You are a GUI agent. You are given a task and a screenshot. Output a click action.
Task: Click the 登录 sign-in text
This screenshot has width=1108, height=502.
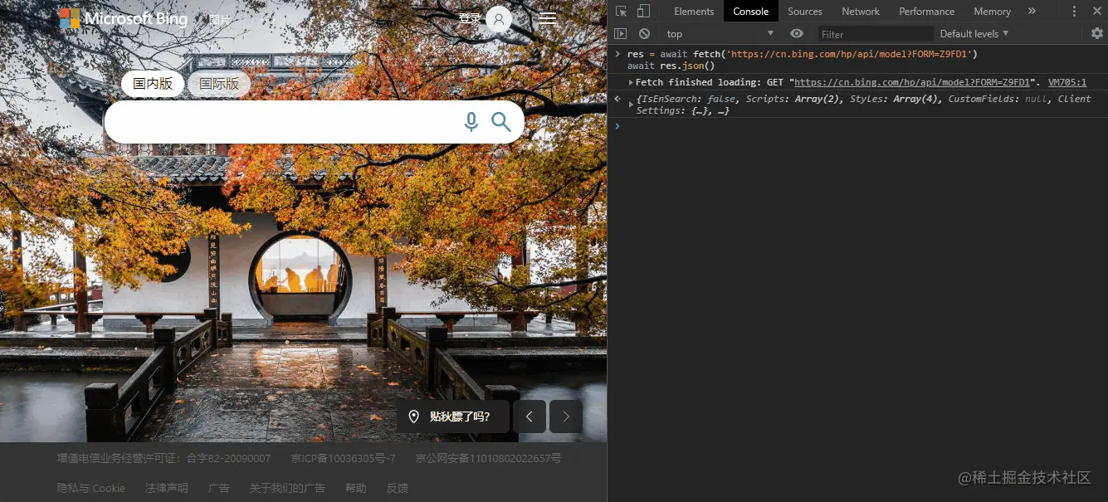coord(470,18)
